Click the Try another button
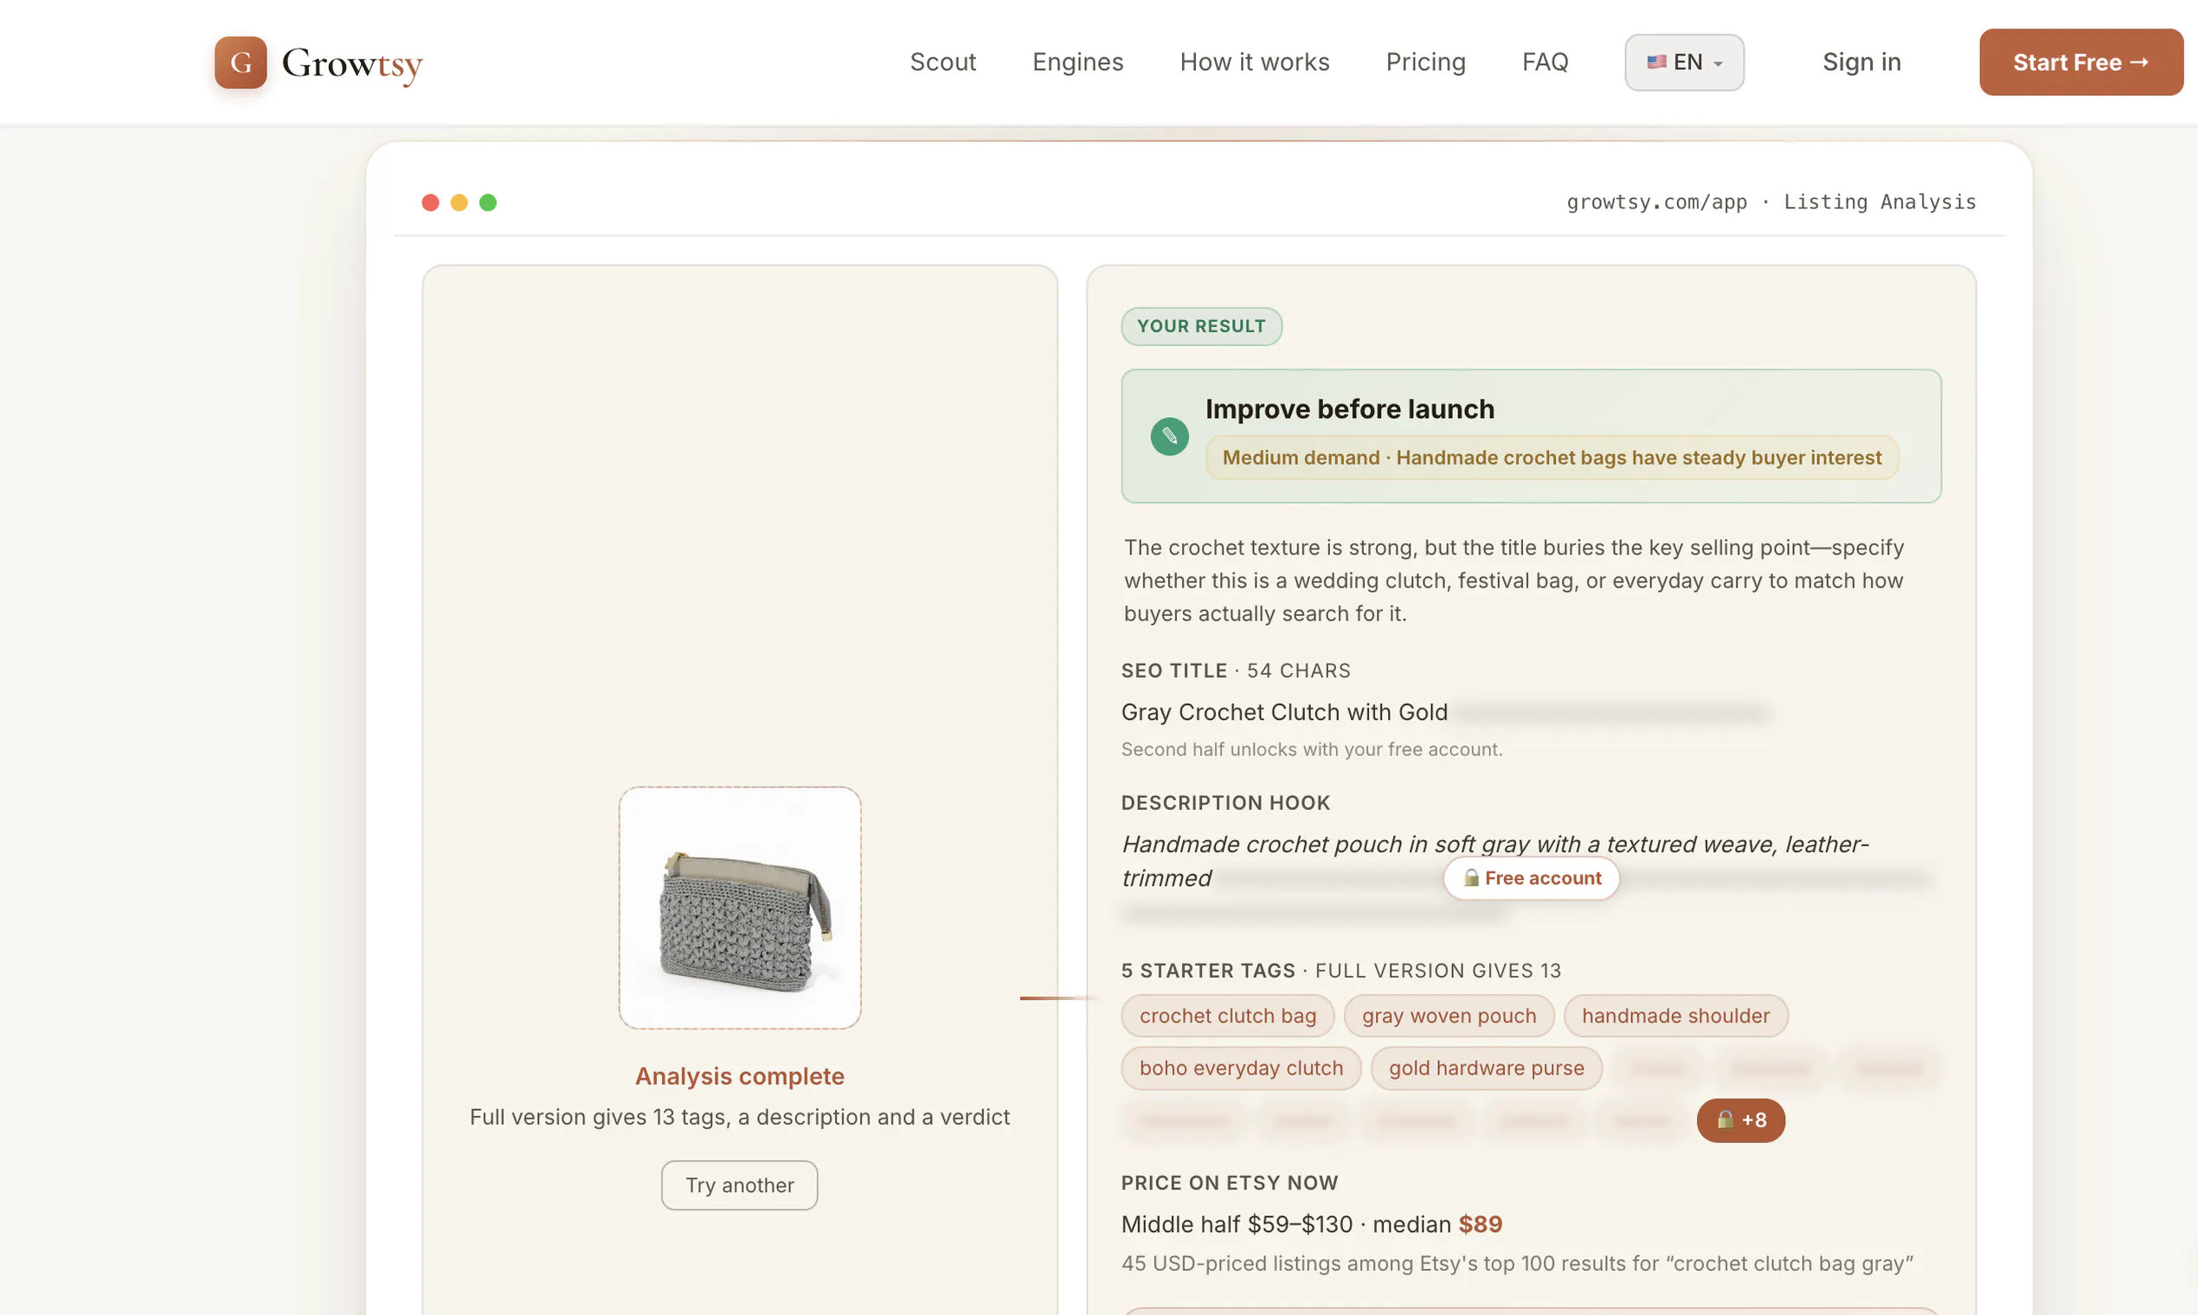 [738, 1183]
